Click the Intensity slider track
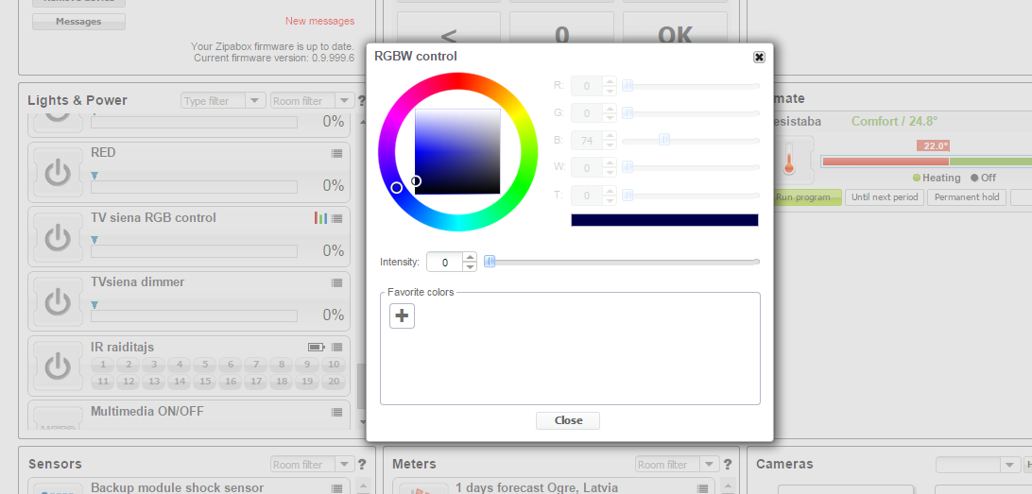 click(624, 262)
